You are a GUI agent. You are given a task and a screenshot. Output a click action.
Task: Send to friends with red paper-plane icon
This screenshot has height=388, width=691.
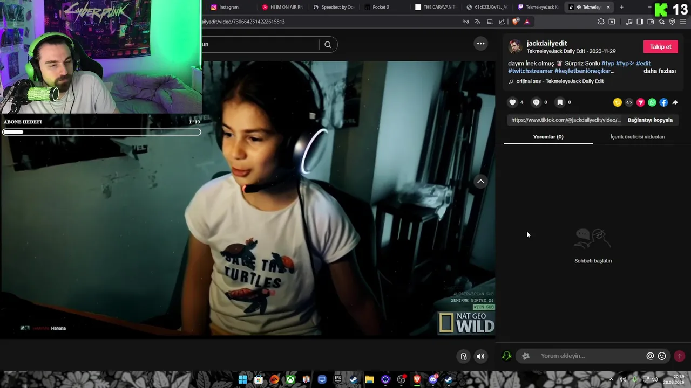pyautogui.click(x=641, y=102)
